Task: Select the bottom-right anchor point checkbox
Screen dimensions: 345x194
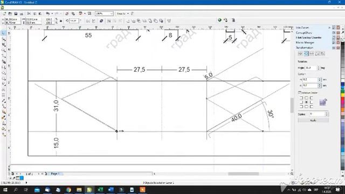Action: (x=311, y=107)
